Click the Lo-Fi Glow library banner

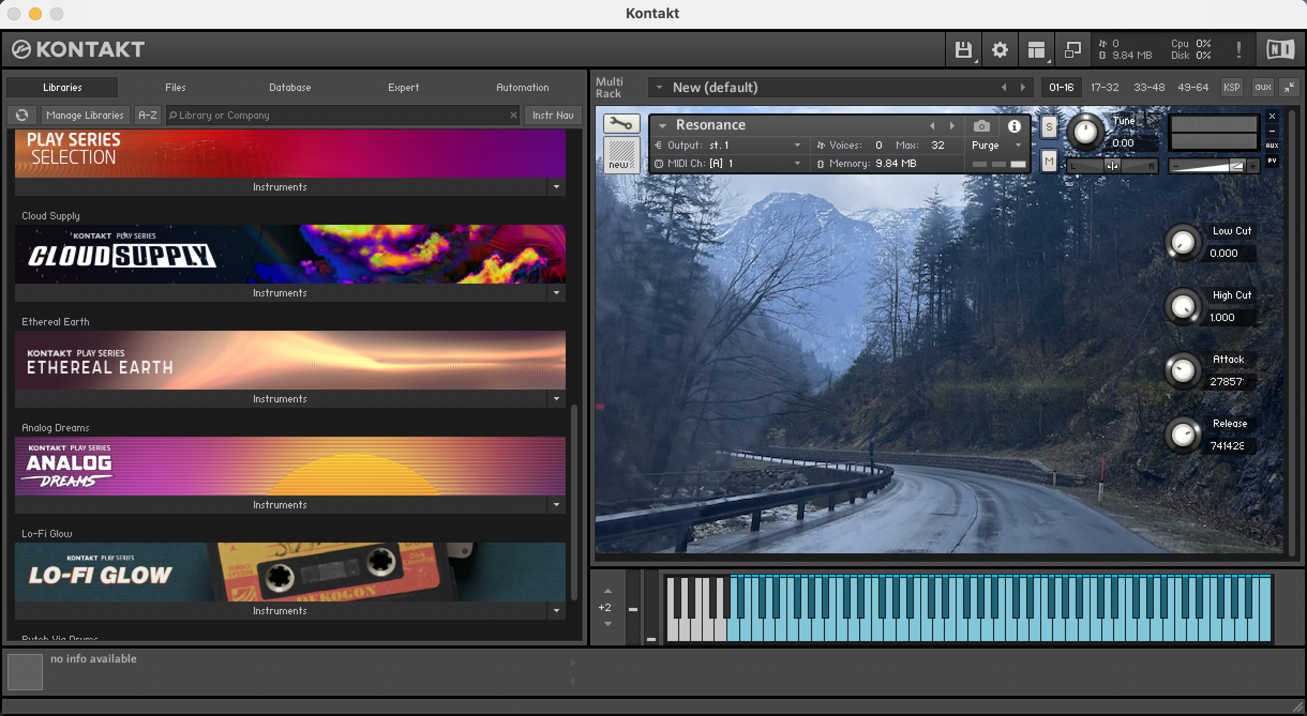pos(290,572)
